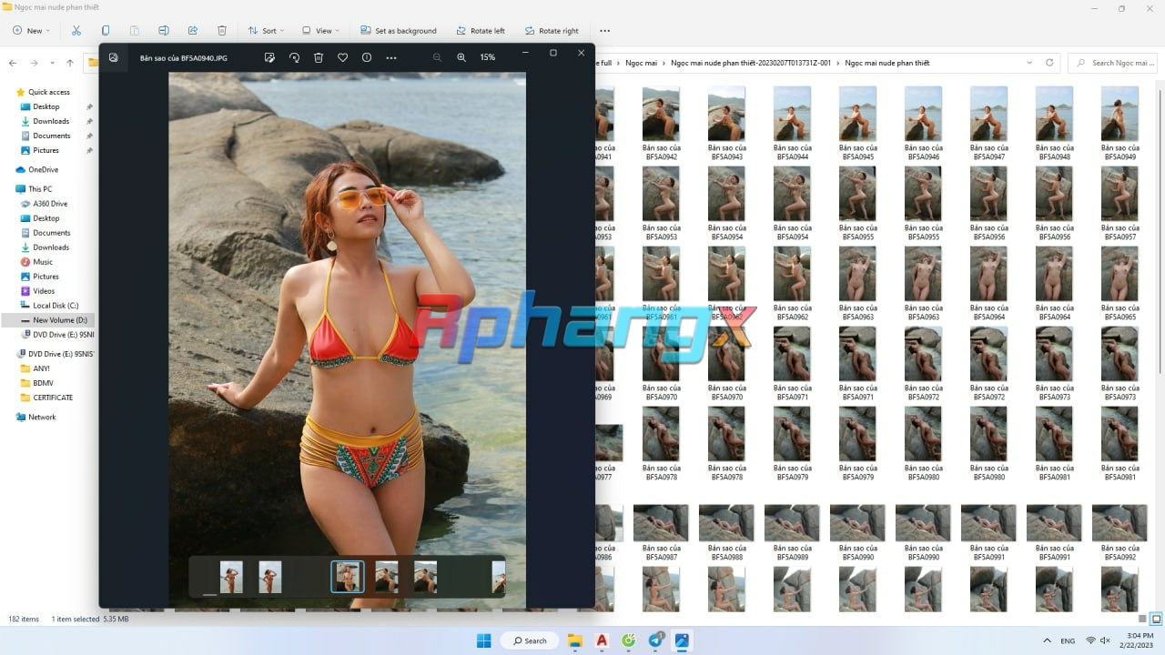Open Photos app taskbar icon
The height and width of the screenshot is (655, 1165).
(682, 640)
